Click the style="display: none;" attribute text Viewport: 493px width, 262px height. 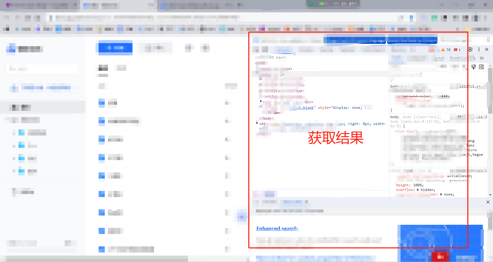pos(340,108)
